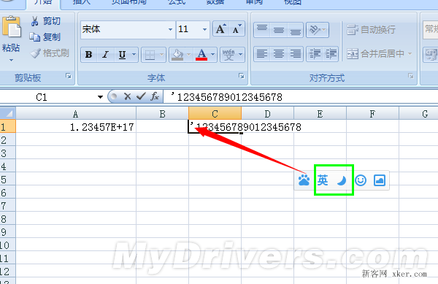
Task: Click the cell Borders button
Action: [x=150, y=55]
